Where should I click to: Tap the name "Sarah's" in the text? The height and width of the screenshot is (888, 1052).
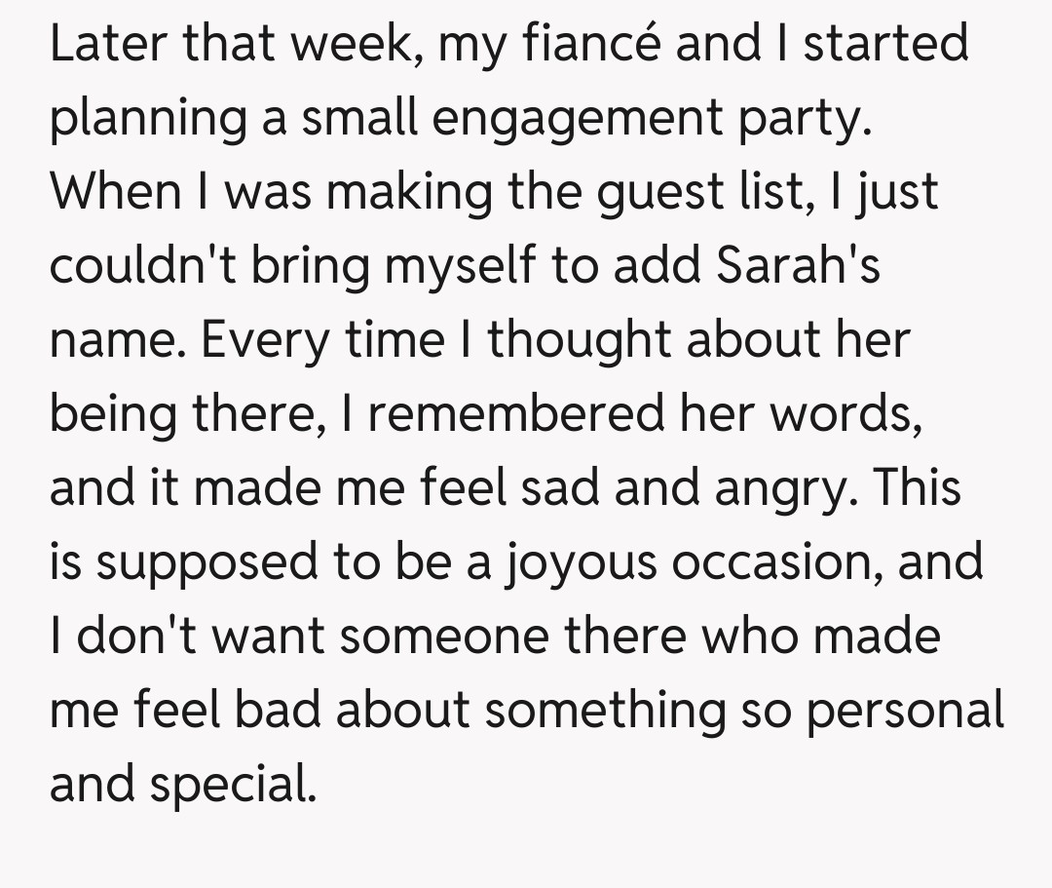(799, 266)
